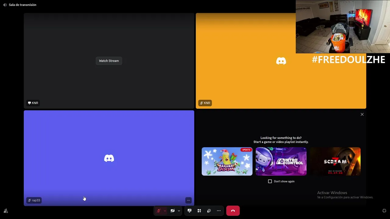The width and height of the screenshot is (390, 219).
Task: Click the speaker icon beside channel name
Action: click(5, 5)
